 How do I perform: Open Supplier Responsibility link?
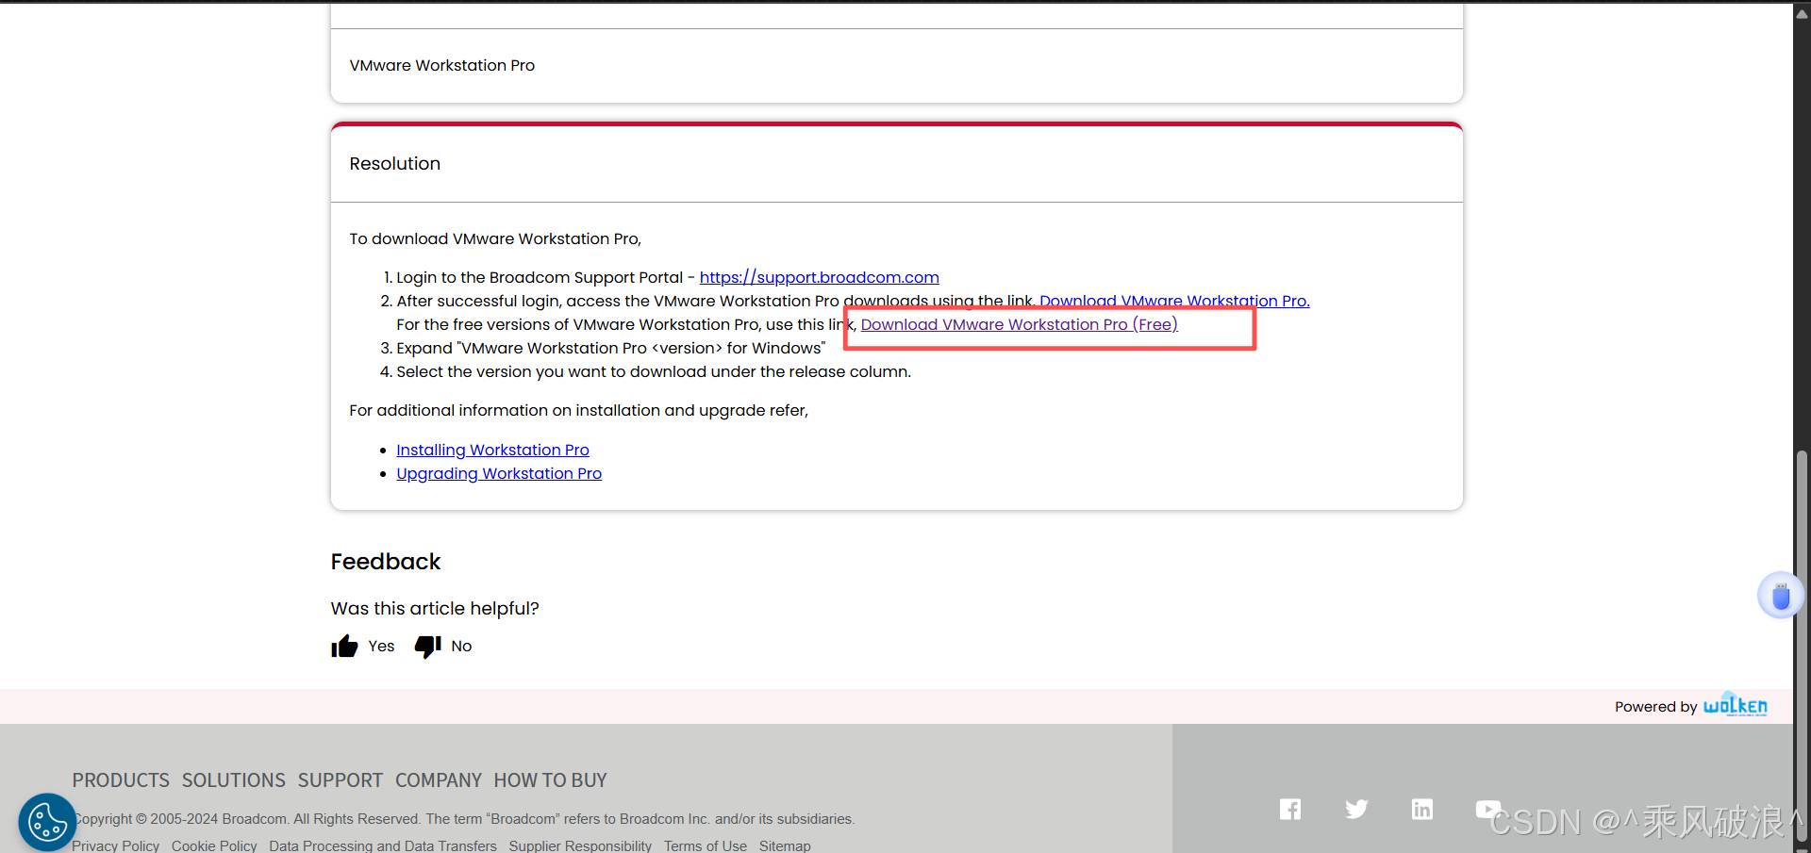(x=580, y=845)
